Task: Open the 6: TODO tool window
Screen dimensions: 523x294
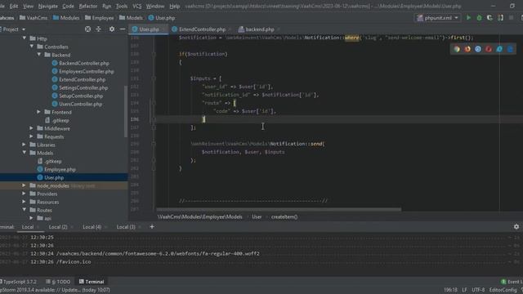Action: (x=58, y=282)
